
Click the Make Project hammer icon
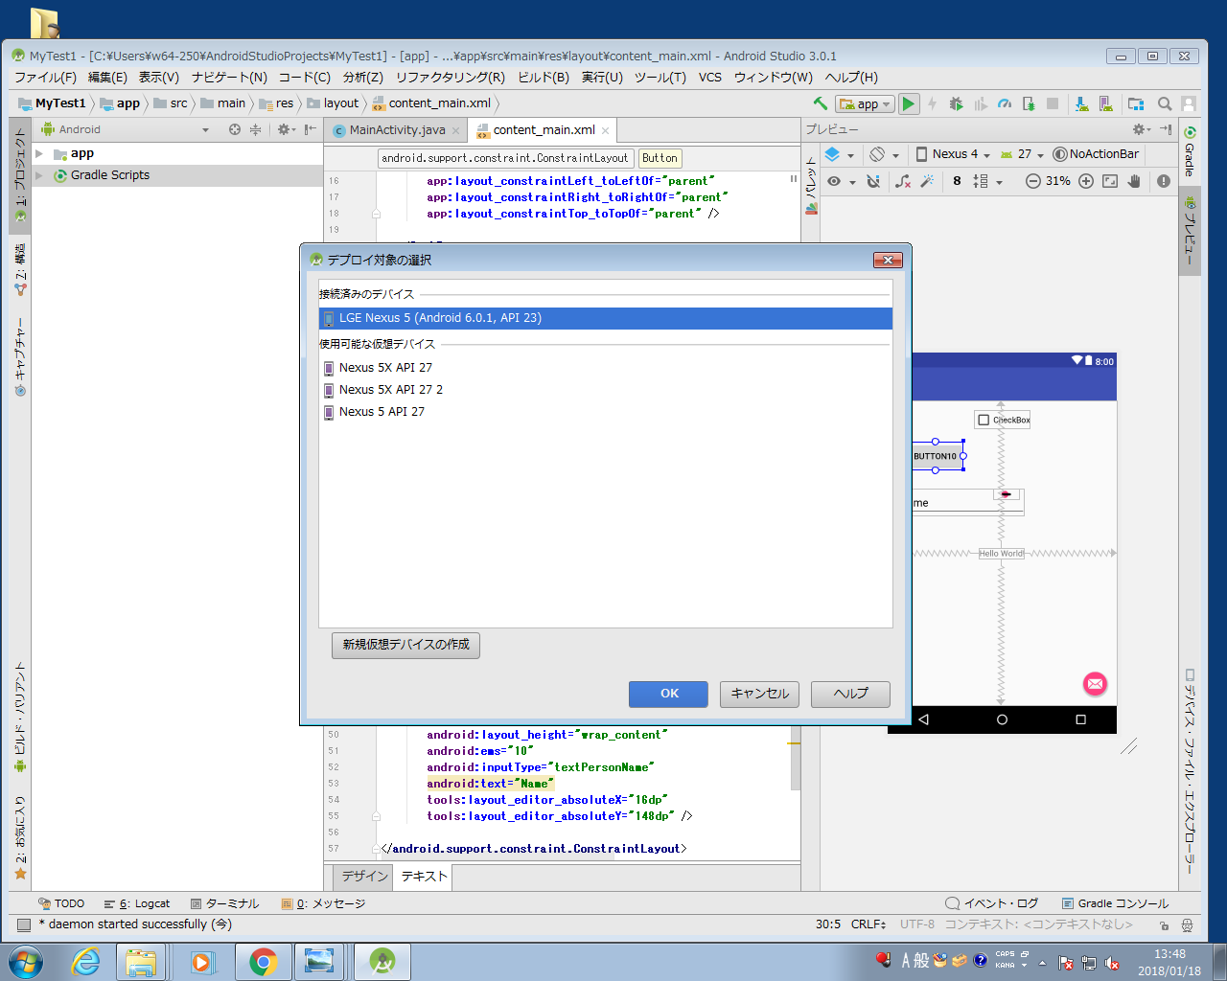(x=821, y=103)
